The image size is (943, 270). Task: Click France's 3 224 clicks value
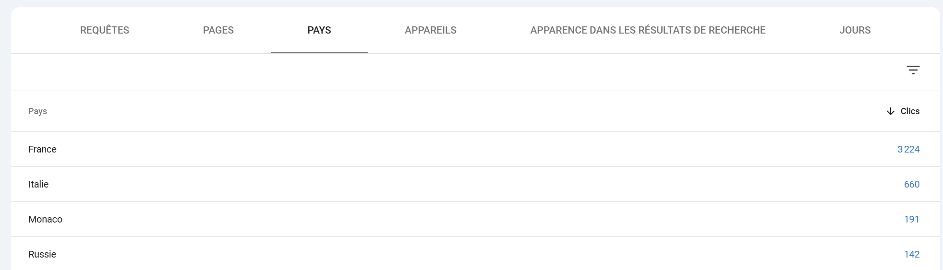pos(908,149)
